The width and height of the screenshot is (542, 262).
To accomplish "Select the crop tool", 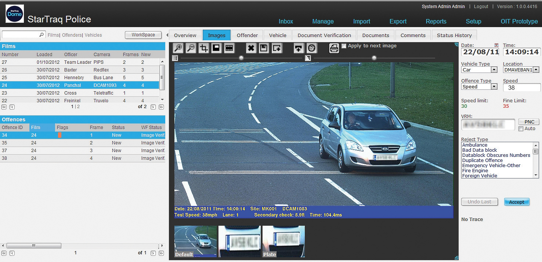I will (x=204, y=48).
